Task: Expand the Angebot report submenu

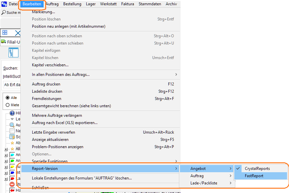Action: [x=206, y=169]
